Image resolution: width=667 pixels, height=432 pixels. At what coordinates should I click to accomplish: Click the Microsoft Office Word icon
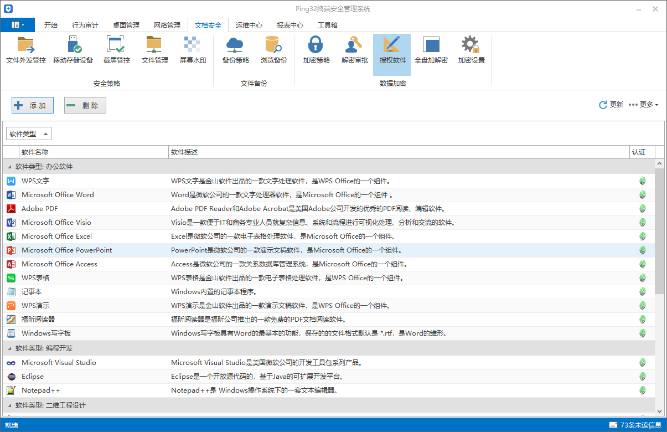[11, 195]
